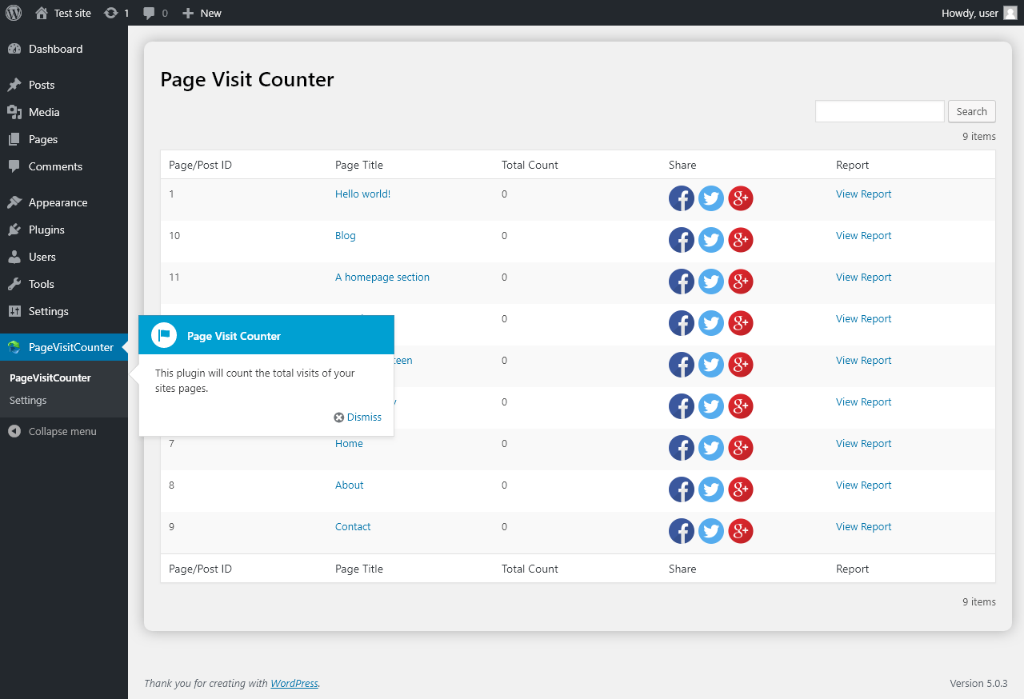Image resolution: width=1024 pixels, height=699 pixels.
Task: Share Contact page on Google Plus
Action: 741,531
